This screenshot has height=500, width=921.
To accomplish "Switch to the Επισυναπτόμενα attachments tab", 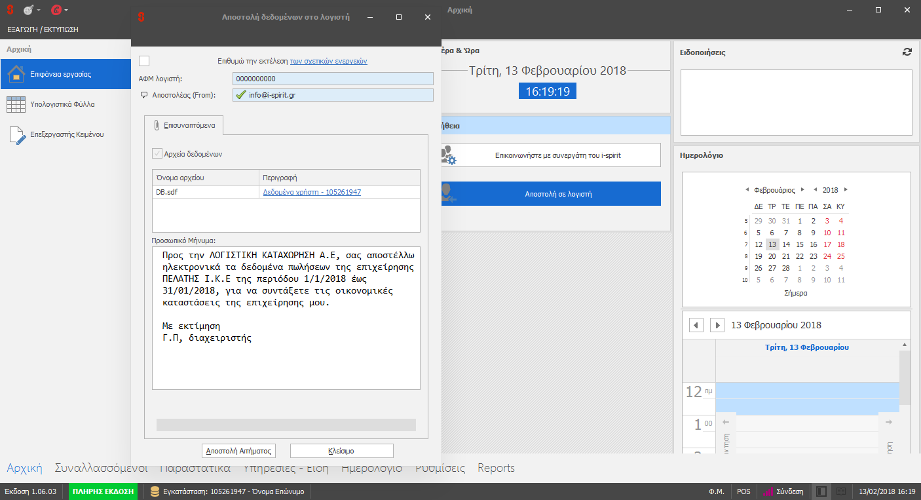I will point(185,125).
